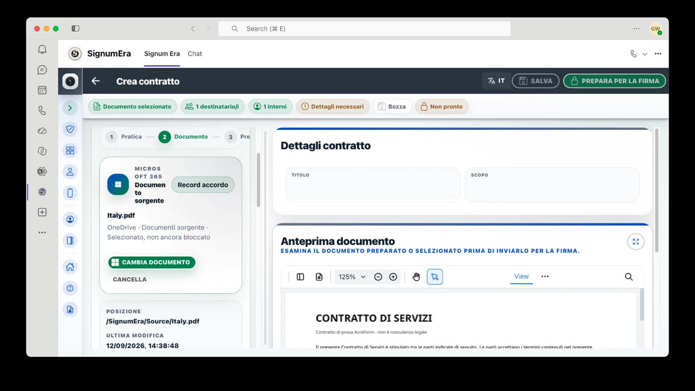Viewport: 695px width, 391px height.
Task: Click CAMBIA DOCUMENTO button
Action: tap(152, 262)
